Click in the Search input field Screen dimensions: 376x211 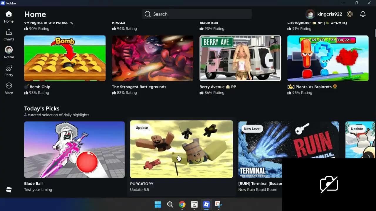tap(197, 14)
